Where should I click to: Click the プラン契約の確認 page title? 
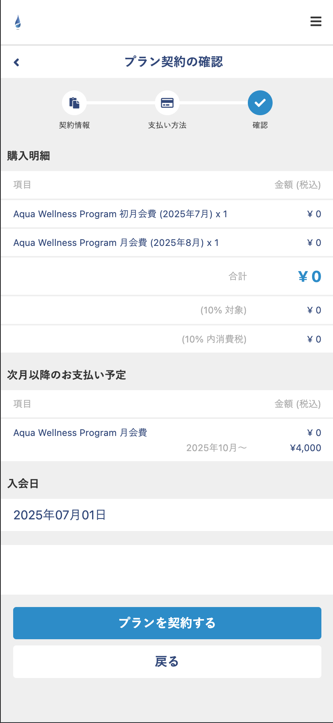click(173, 62)
